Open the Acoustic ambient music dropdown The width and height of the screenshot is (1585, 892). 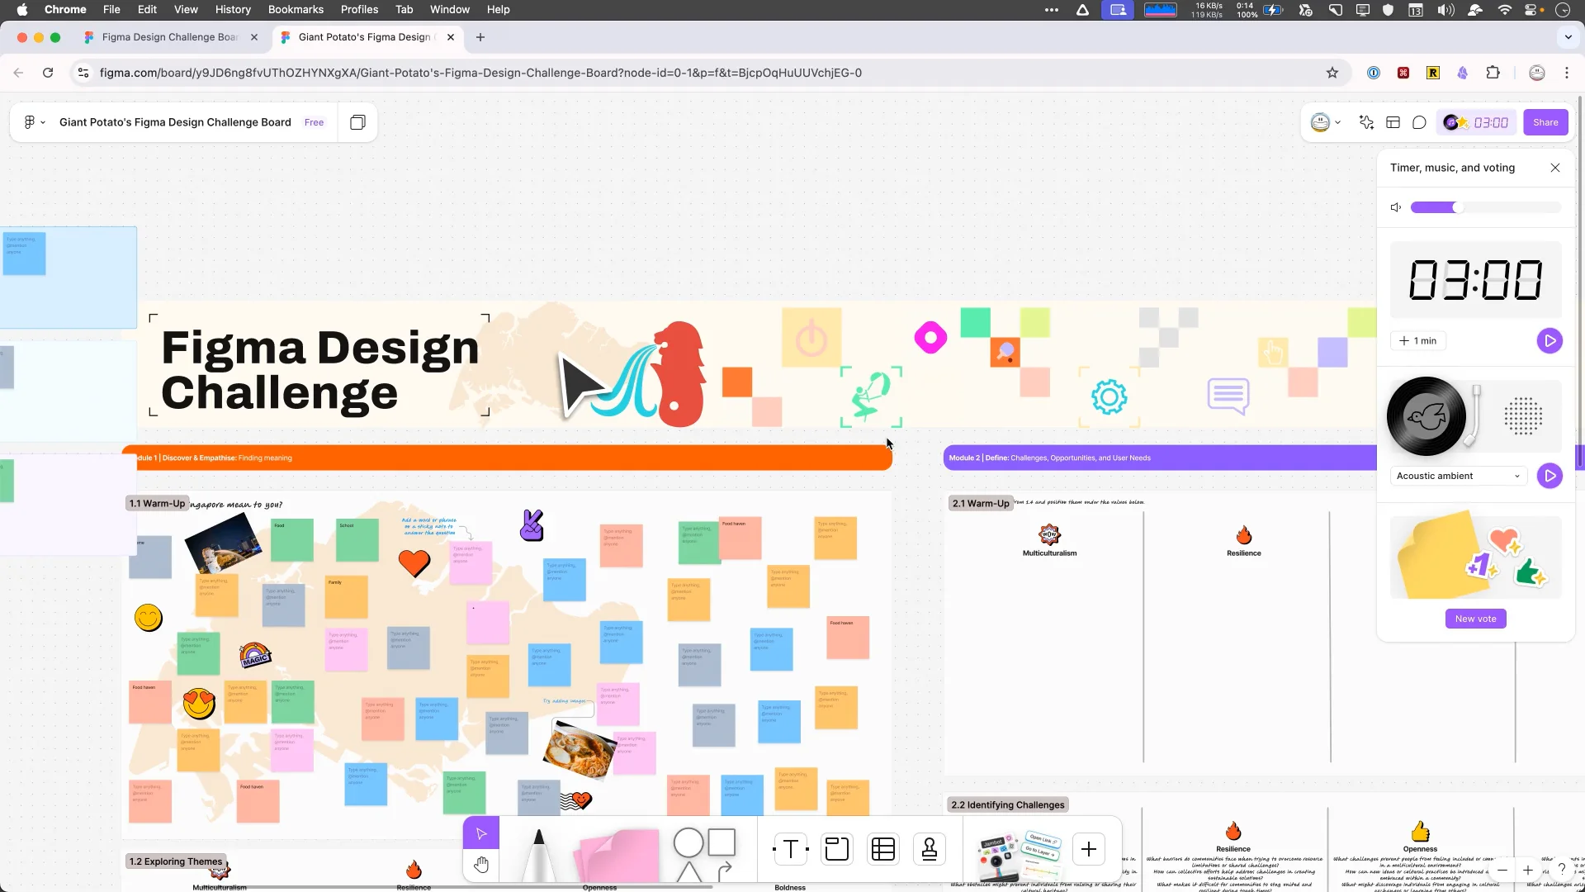tap(1458, 476)
